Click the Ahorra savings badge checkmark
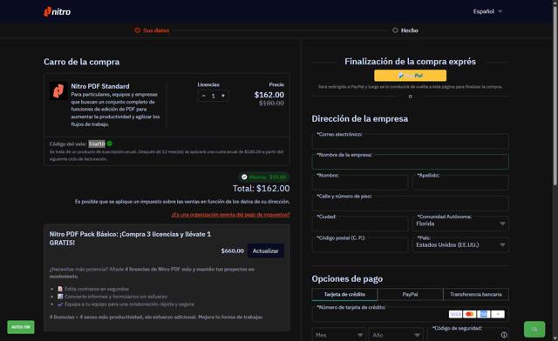558x341 pixels. click(244, 177)
